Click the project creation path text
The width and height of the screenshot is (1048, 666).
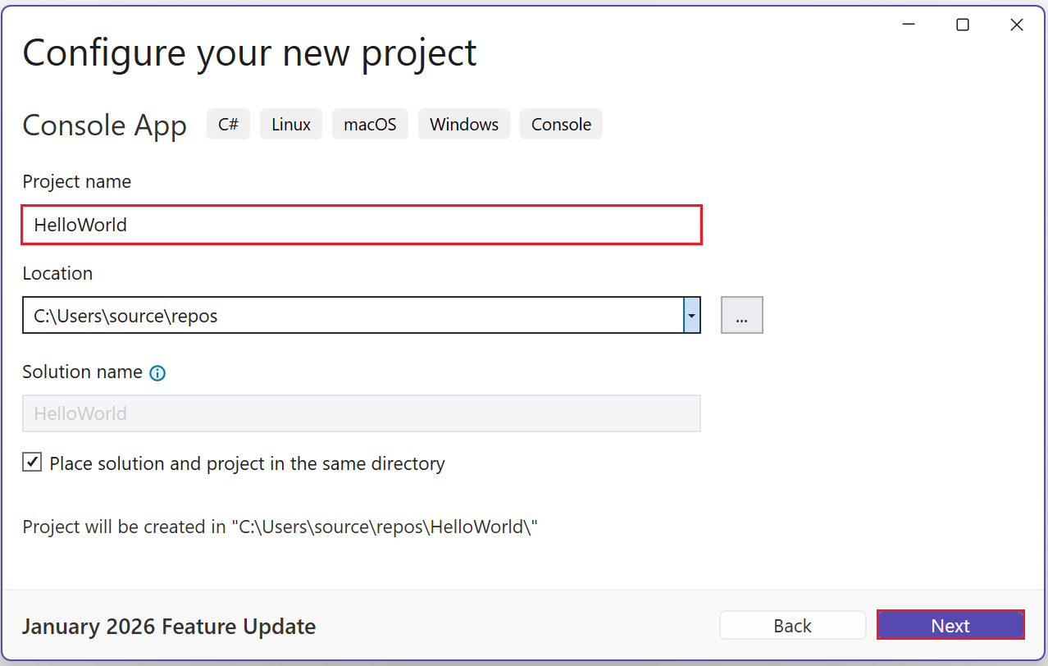pos(279,527)
